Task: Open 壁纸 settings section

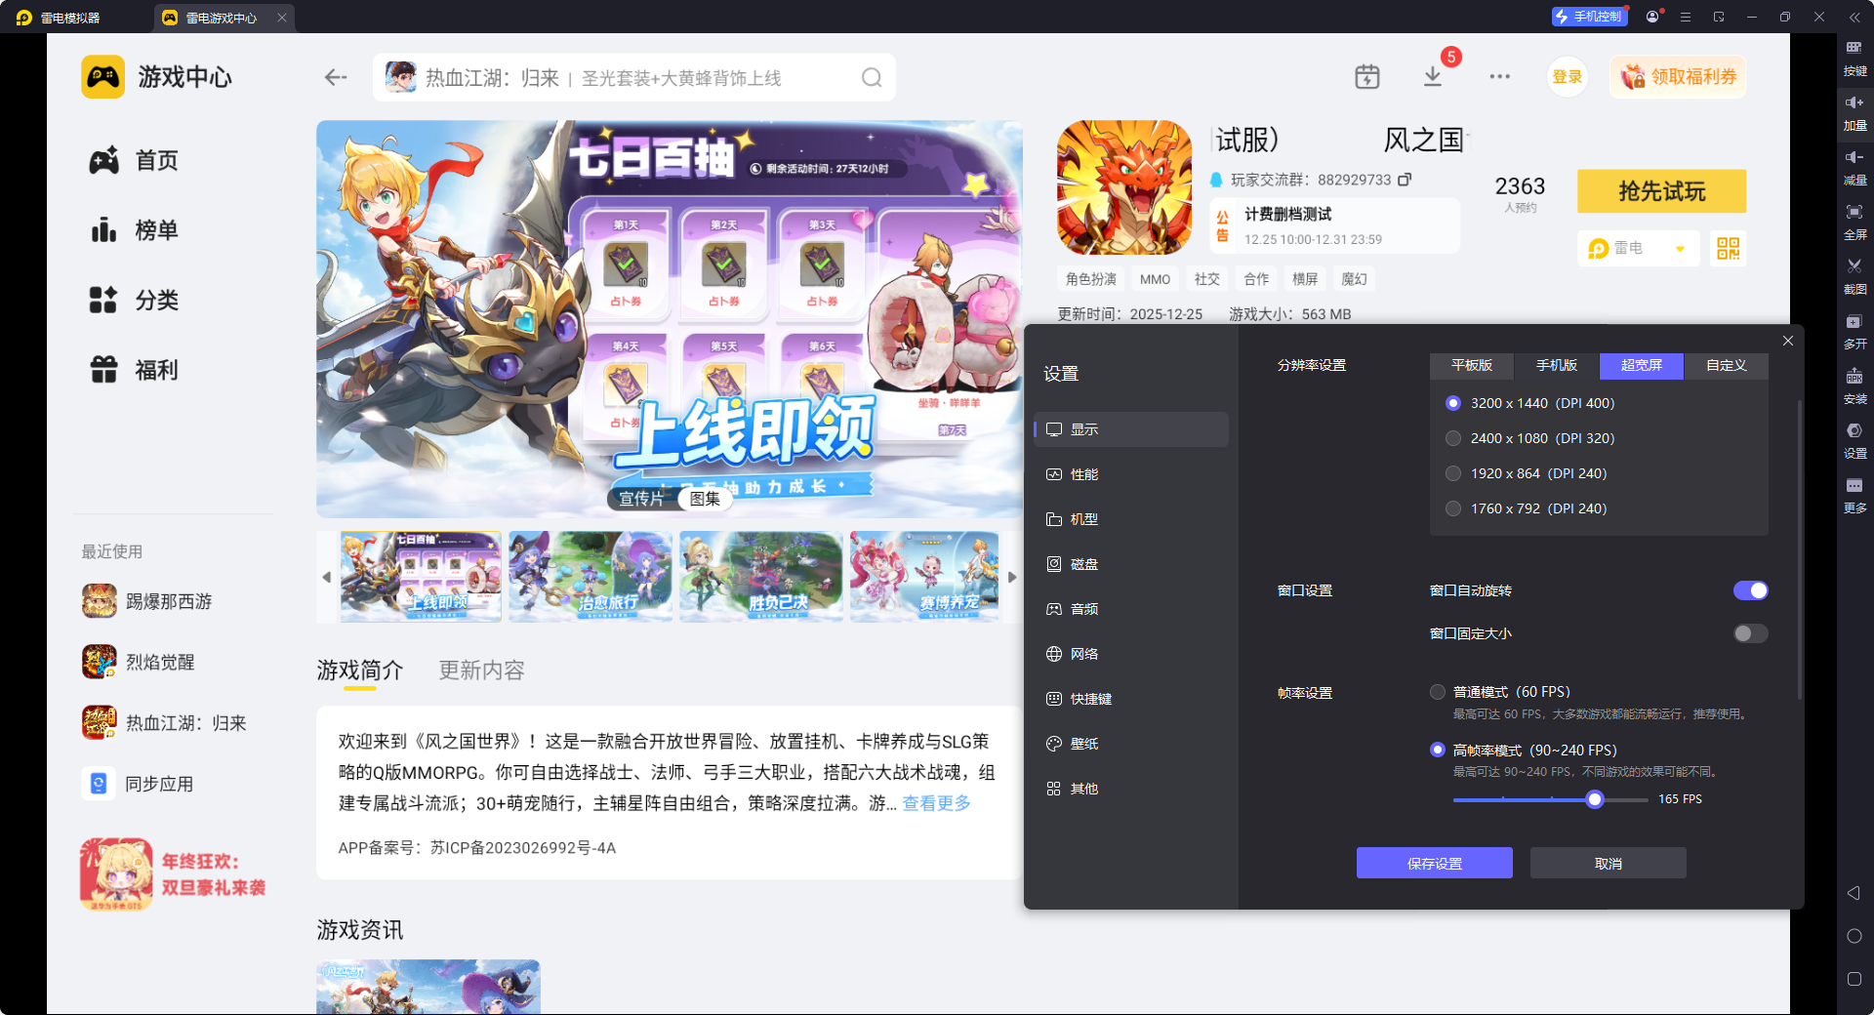Action: [1131, 744]
